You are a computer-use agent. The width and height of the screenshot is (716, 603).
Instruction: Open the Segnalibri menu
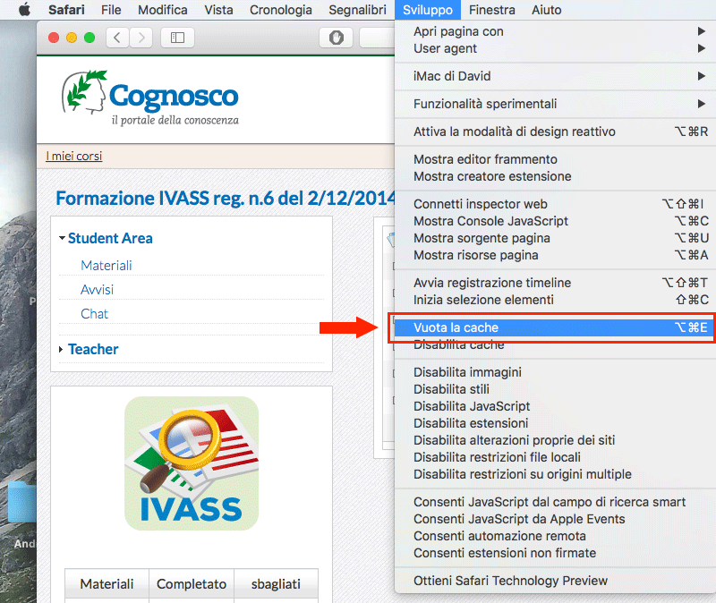357,10
